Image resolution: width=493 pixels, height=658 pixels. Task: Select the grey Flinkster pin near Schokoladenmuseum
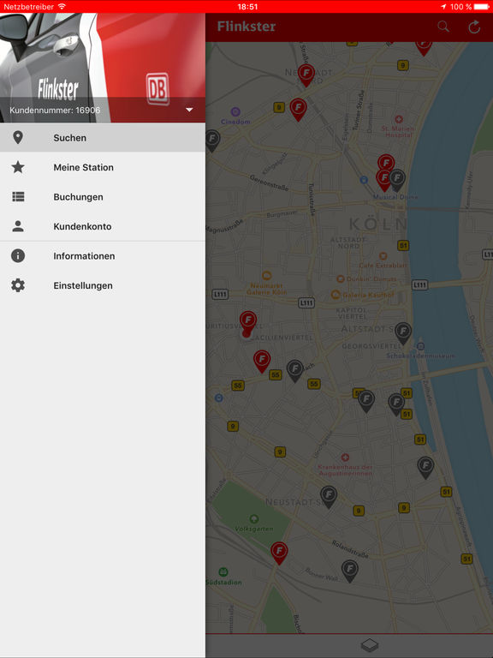(x=403, y=333)
